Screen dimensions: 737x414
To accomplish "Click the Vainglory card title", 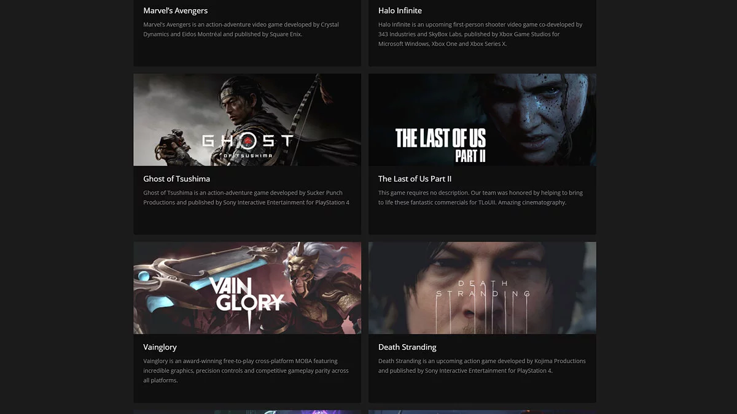I will click(x=160, y=347).
